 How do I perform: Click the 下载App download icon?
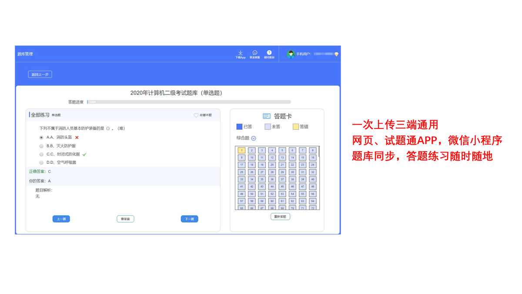(x=240, y=53)
